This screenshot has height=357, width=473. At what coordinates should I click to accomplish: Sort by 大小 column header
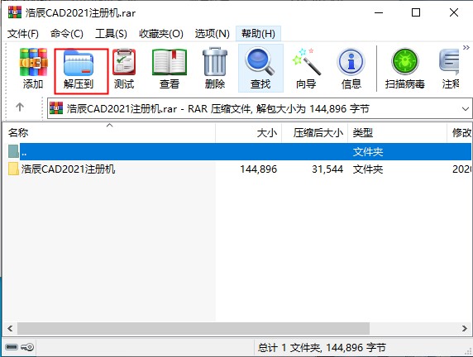tap(249, 132)
